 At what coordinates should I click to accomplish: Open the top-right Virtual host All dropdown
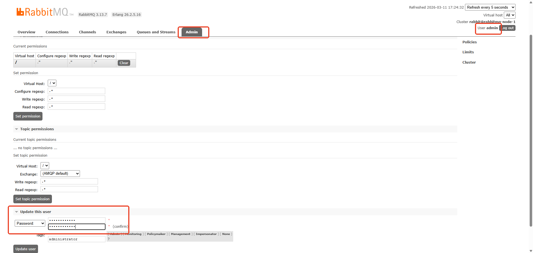510,15
